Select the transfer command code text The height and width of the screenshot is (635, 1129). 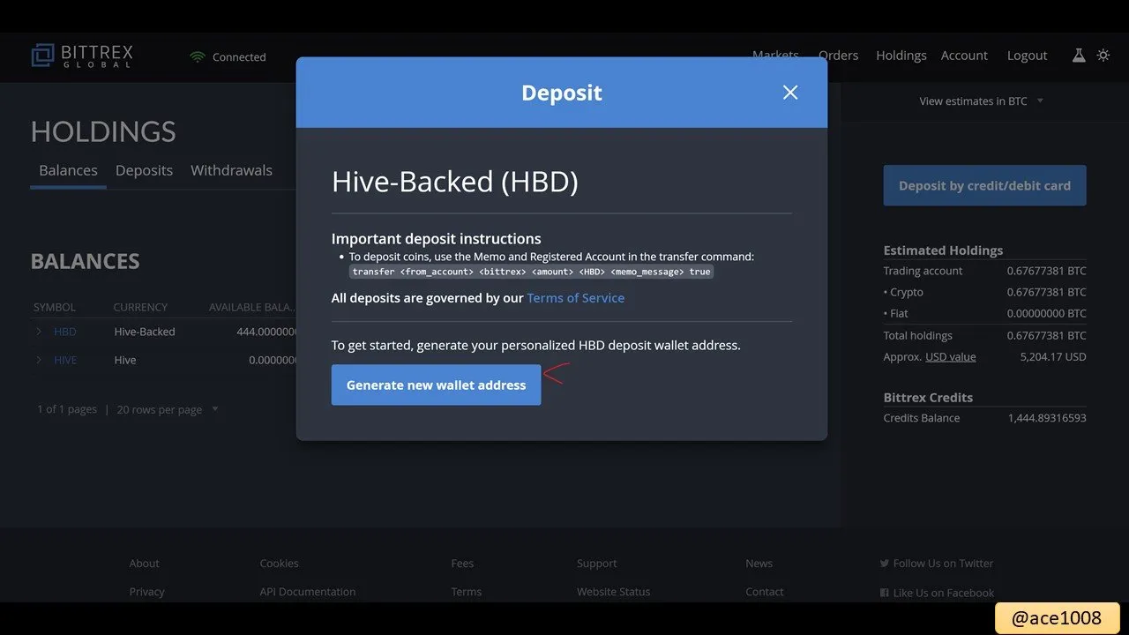point(531,272)
